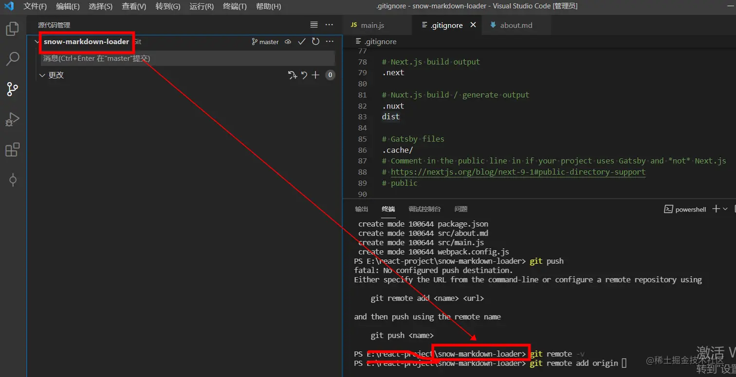Open source control panel more actions

pos(330,25)
